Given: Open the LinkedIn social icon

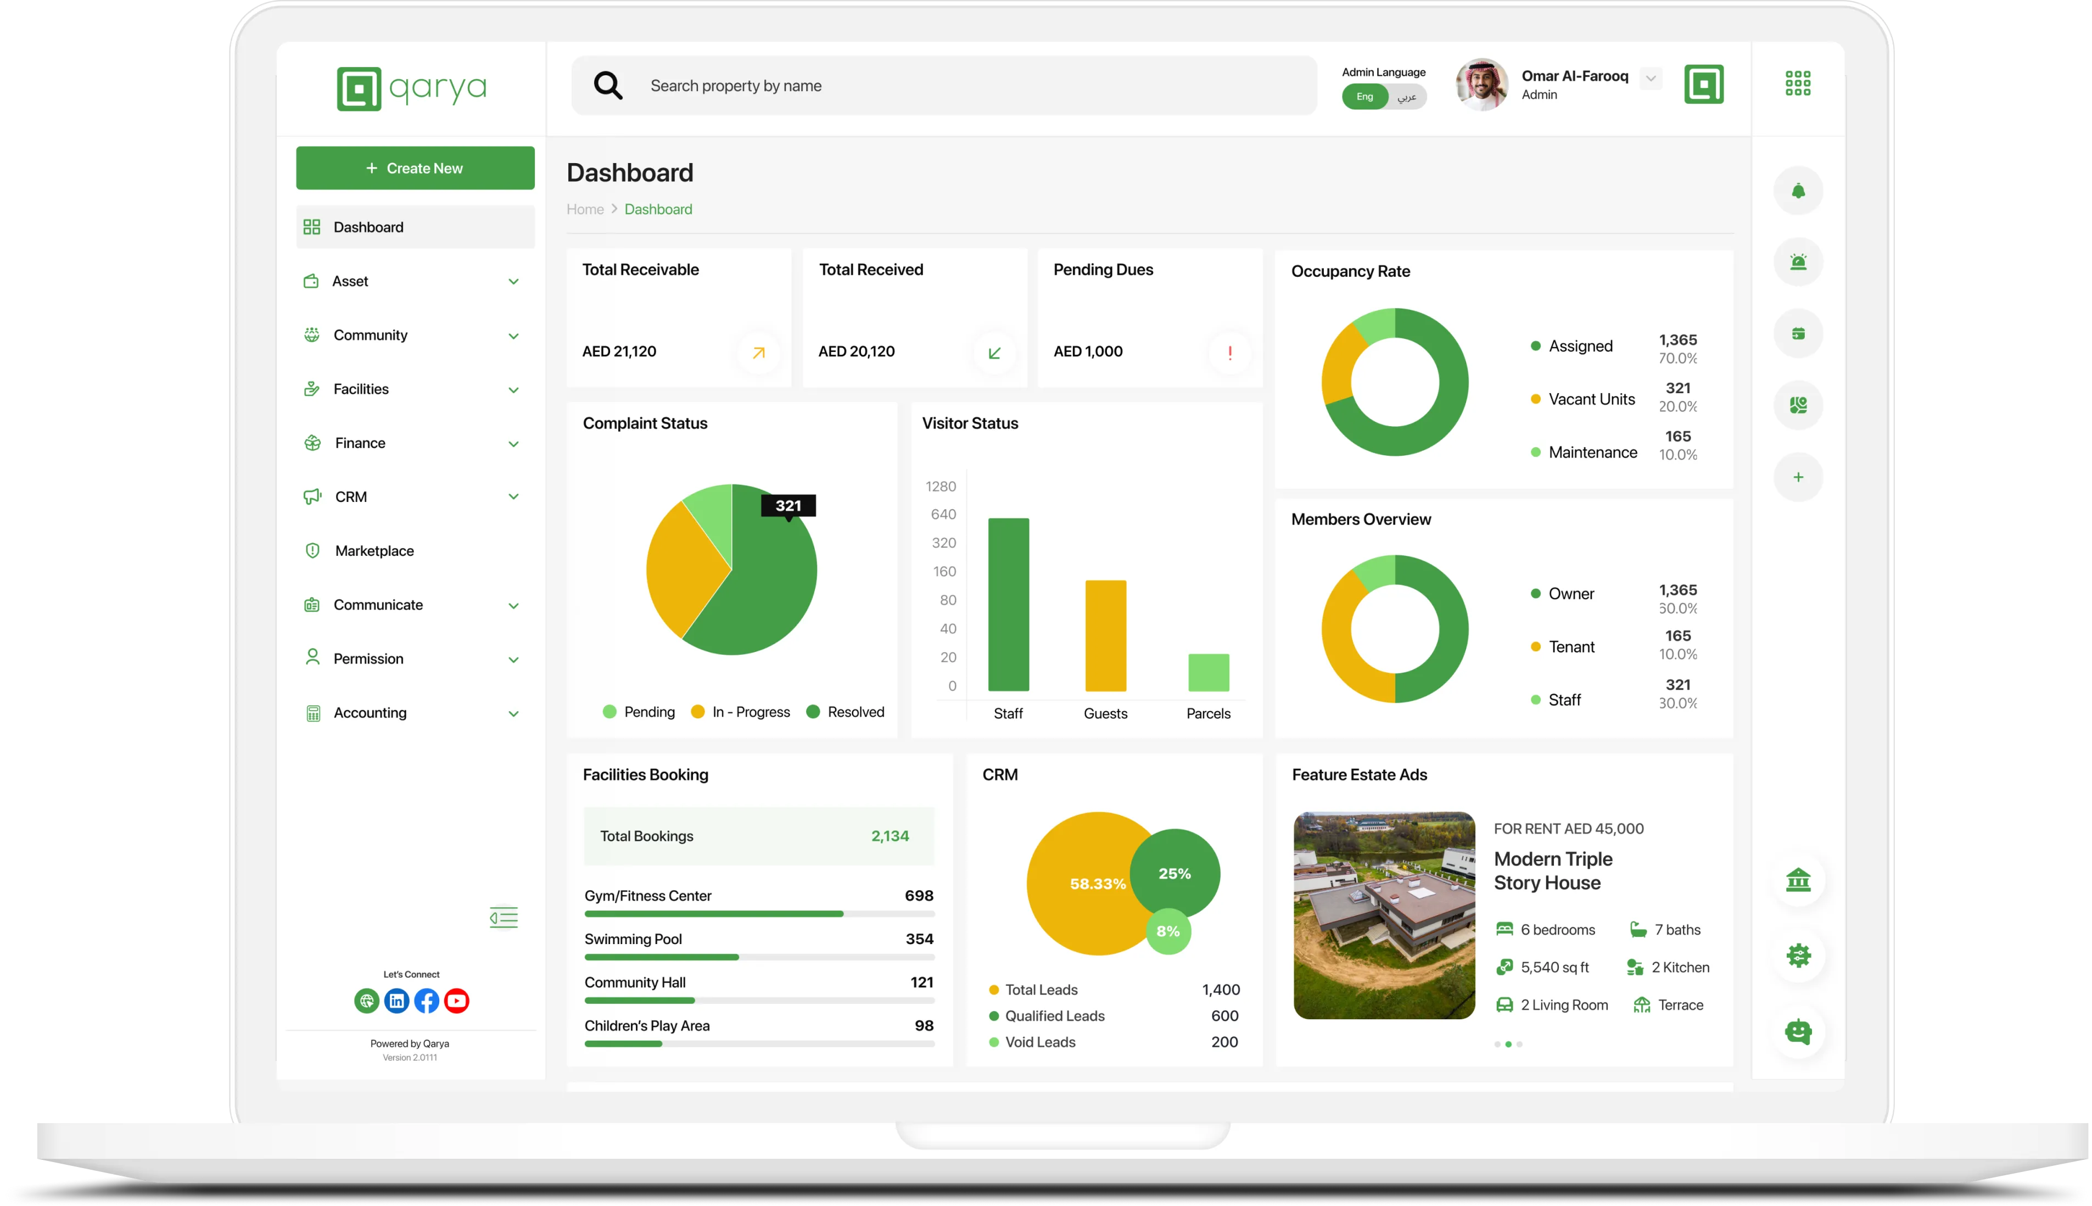Looking at the screenshot, I should pos(396,1001).
